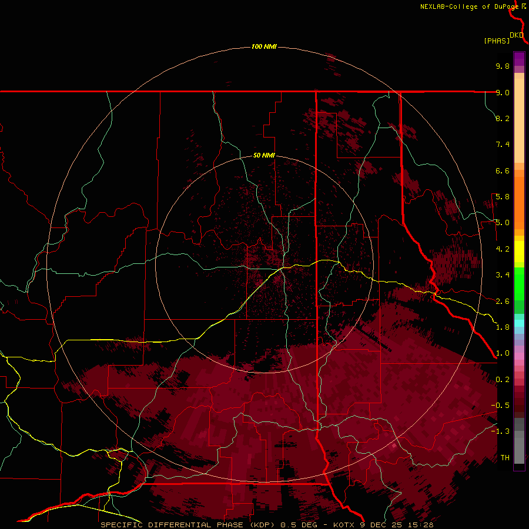Click the 4.2 scale value
The height and width of the screenshot is (529, 529).
[503, 249]
